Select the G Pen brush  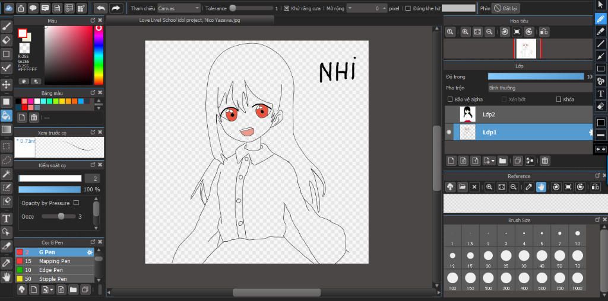coord(54,252)
